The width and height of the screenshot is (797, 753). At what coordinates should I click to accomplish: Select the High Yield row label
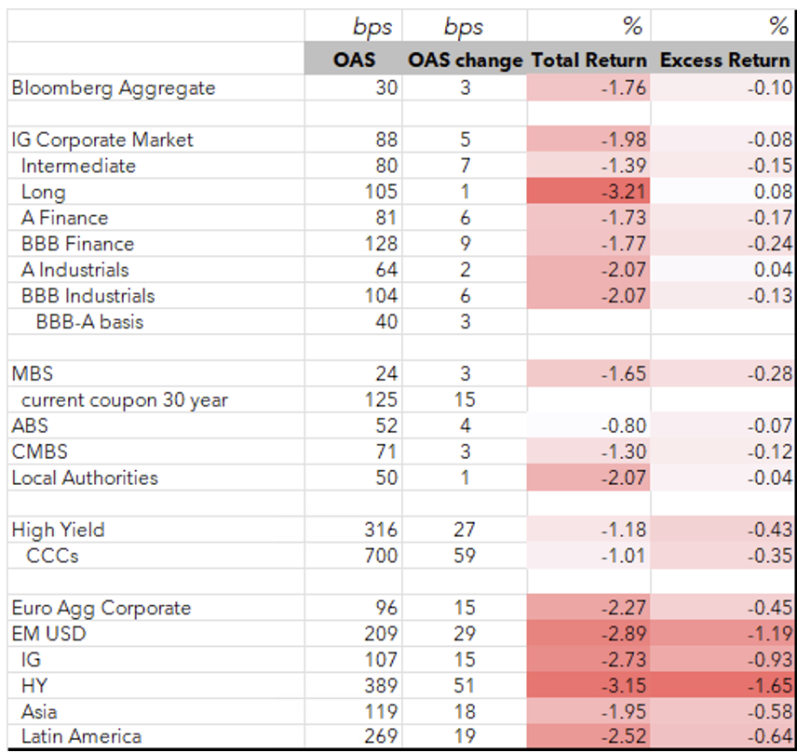click(x=58, y=530)
